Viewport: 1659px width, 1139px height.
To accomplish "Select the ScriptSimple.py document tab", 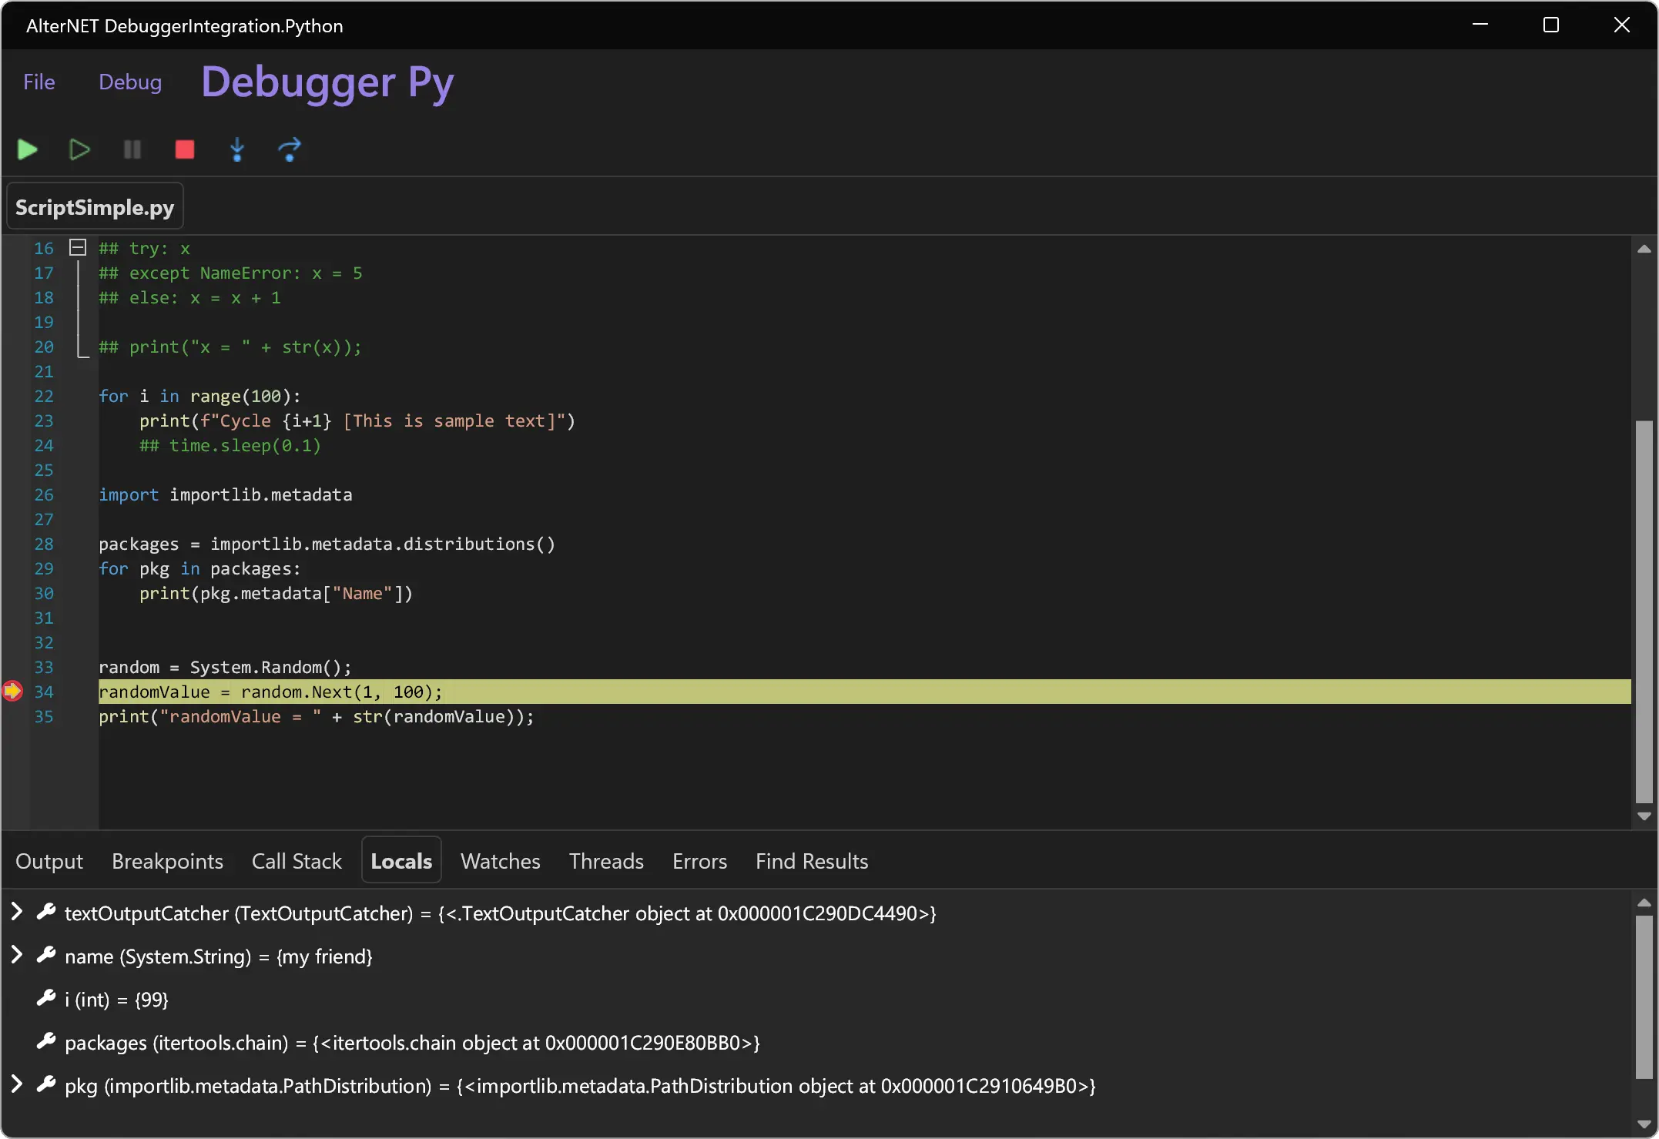I will (x=94, y=206).
